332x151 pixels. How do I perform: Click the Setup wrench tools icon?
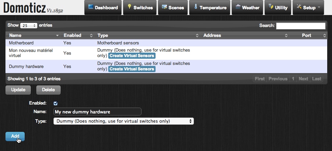coord(299,7)
